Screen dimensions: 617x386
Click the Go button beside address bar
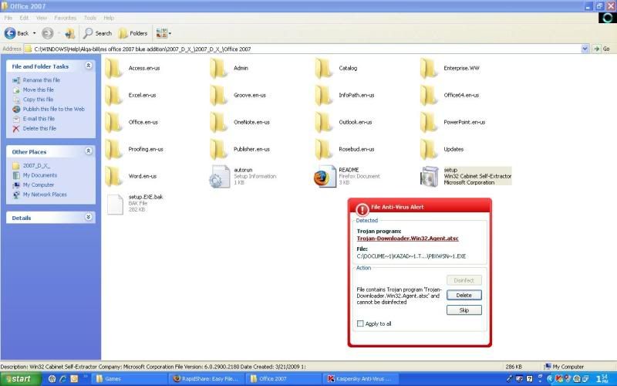[602, 49]
